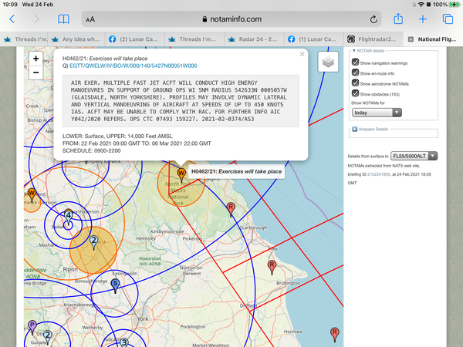This screenshot has width=463, height=347.
Task: Reload the page with the refresh icon
Action: coord(373,19)
